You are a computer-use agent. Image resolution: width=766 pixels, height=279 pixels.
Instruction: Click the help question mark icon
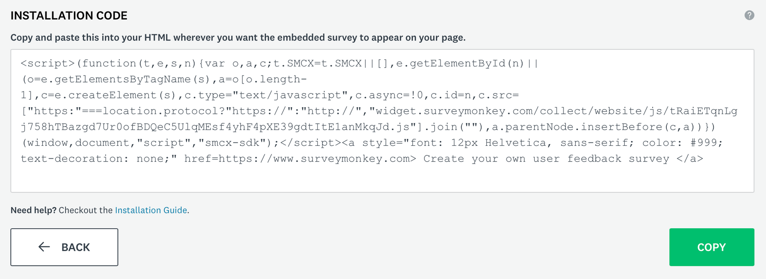749,15
